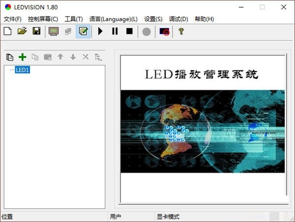Open the 设置(S) menu

pos(153,19)
